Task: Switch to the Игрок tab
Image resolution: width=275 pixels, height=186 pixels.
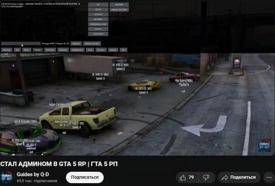Action: click(x=27, y=50)
